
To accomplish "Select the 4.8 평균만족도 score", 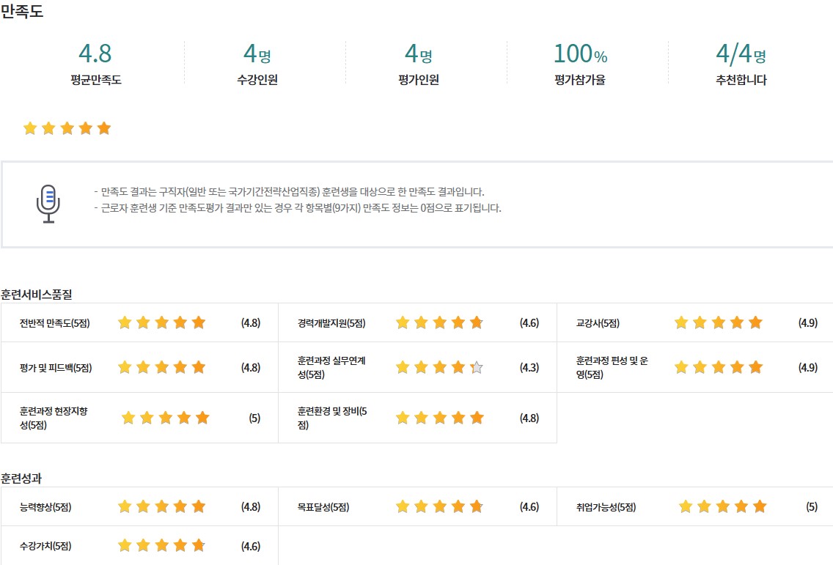I will (95, 54).
